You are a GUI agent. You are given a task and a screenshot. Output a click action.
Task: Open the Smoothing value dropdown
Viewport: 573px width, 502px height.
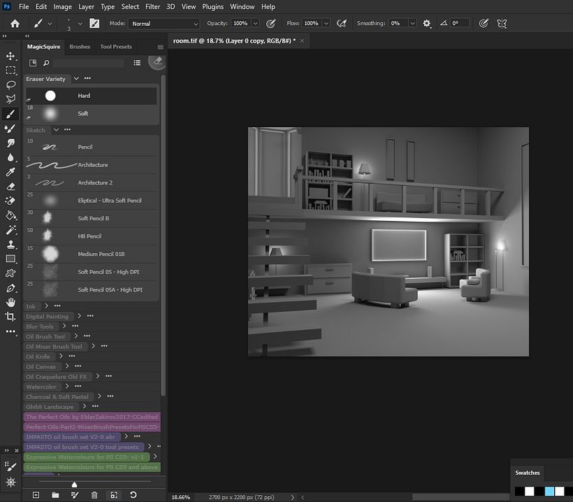(x=412, y=23)
